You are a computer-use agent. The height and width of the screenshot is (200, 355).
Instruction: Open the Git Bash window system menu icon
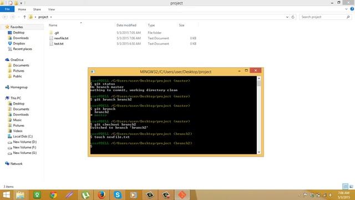(x=93, y=72)
